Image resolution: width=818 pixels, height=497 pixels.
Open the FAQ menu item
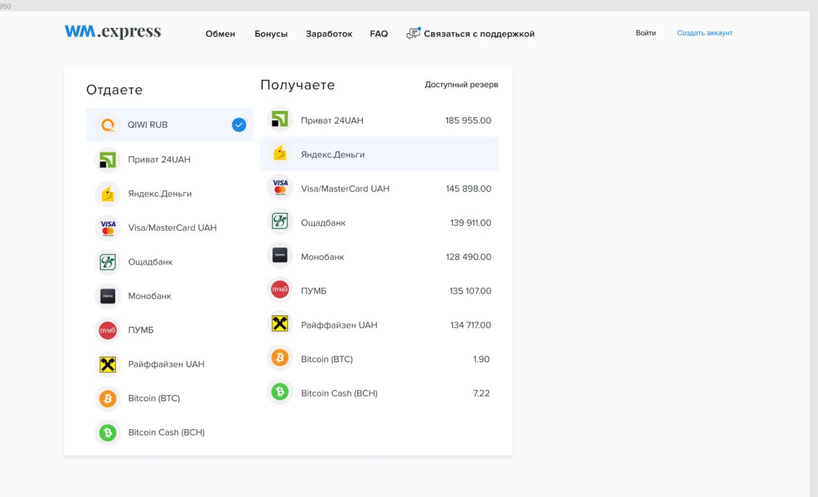point(379,34)
